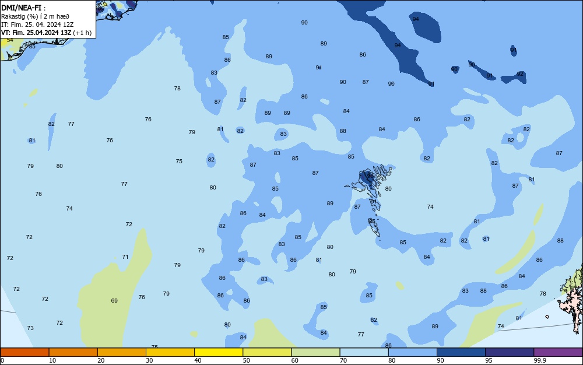The image size is (583, 365).
Task: Click the humidity value 69 on map
Action: click(x=114, y=300)
